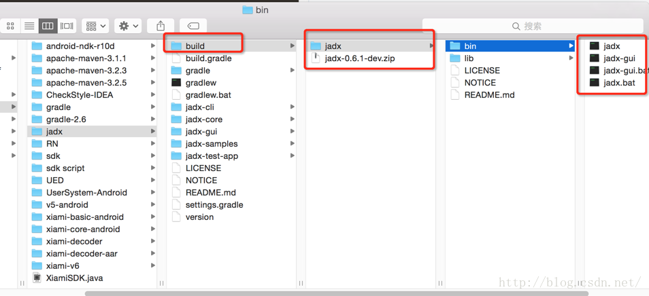Click the search field
The image size is (649, 296).
[531, 26]
